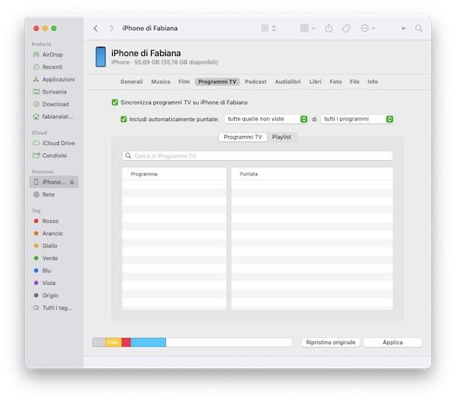
Task: Click the Cerca in Programmi TV field
Action: coord(258,156)
